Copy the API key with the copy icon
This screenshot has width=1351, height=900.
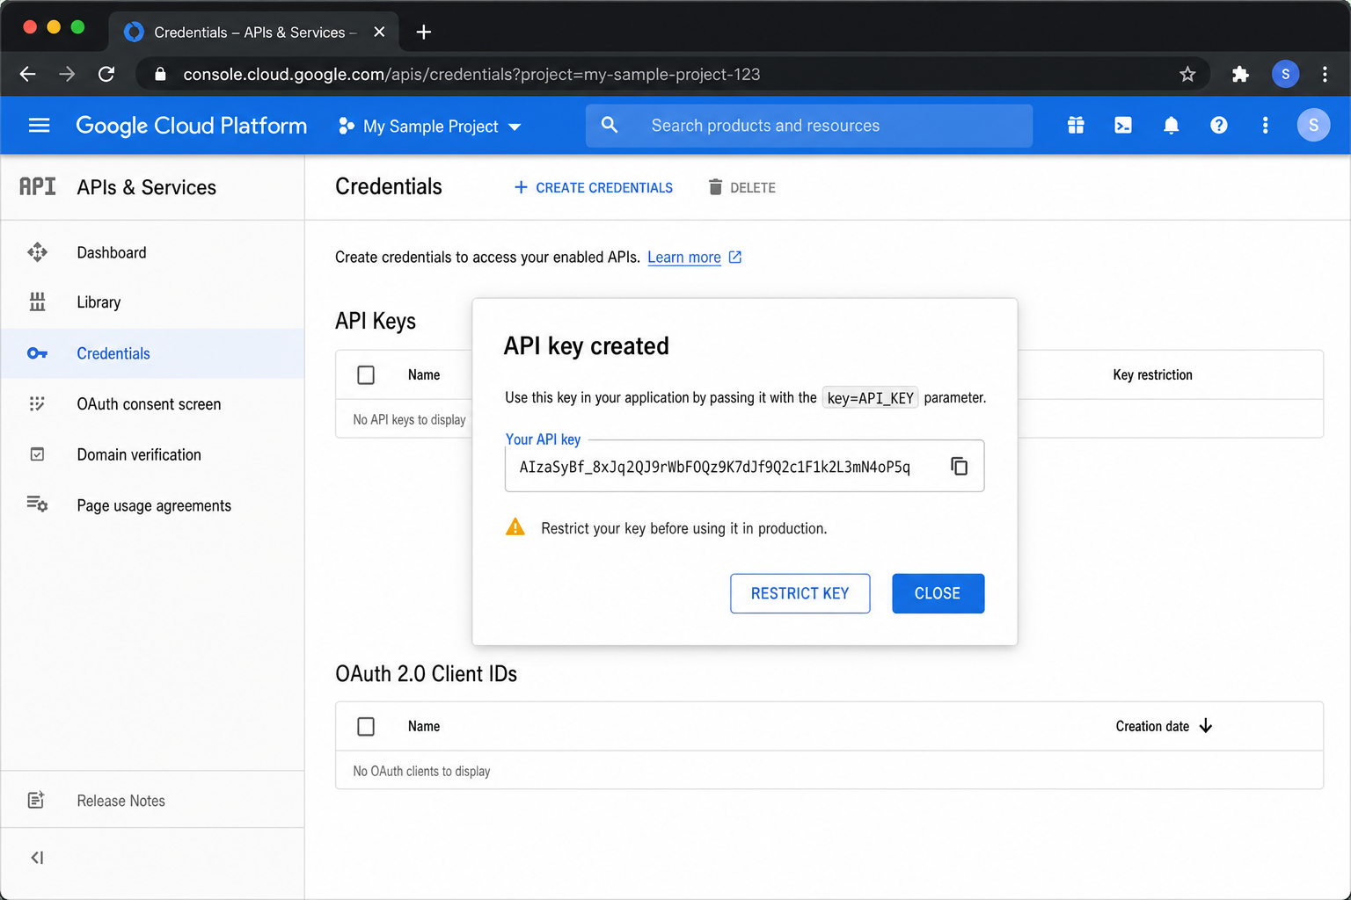(959, 466)
